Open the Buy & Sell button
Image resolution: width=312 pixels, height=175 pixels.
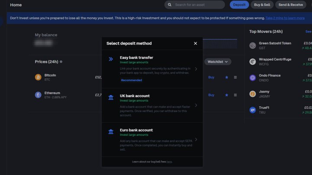coord(262,5)
